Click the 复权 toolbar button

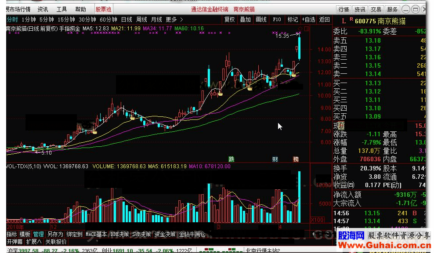click(229, 20)
